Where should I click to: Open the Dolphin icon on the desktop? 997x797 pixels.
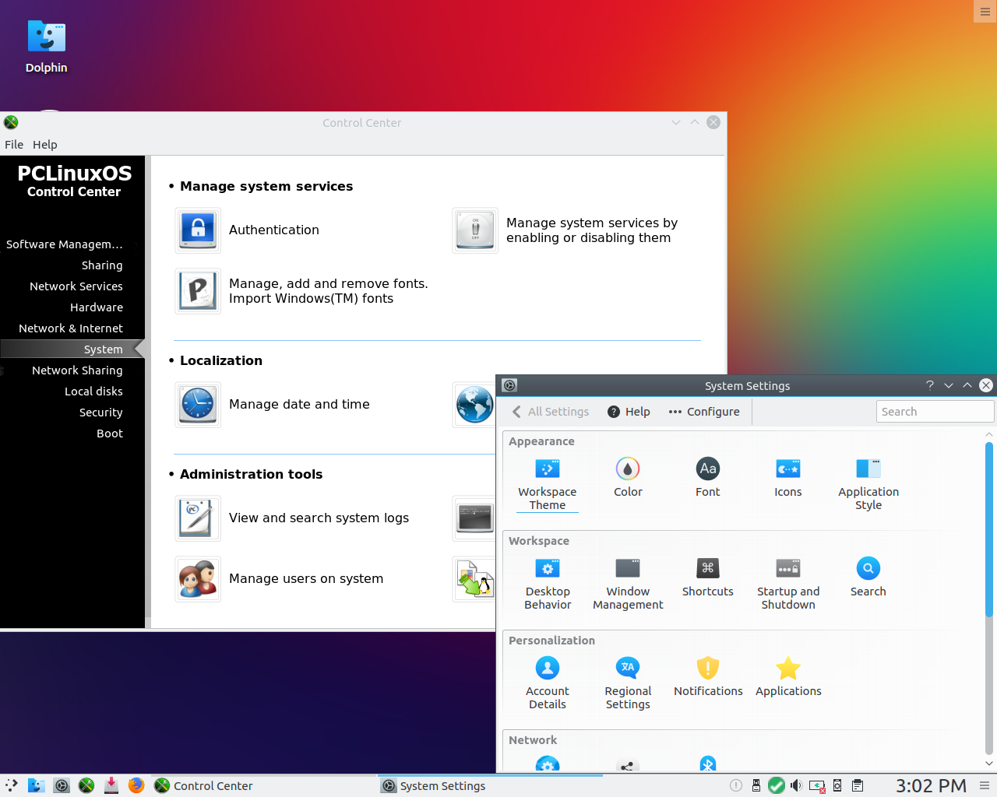47,47
